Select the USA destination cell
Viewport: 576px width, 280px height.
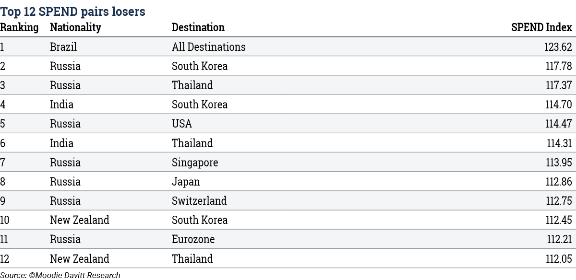pos(182,124)
